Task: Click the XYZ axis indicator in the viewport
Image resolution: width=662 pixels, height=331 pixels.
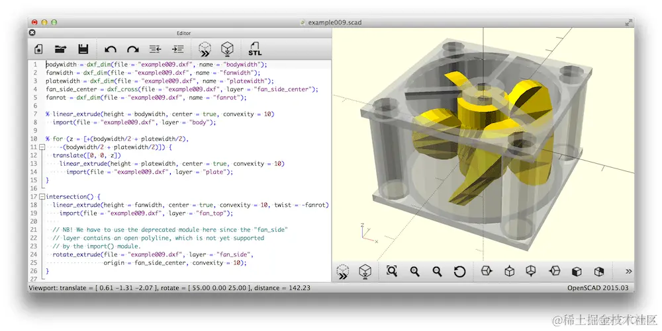Action: pyautogui.click(x=369, y=234)
